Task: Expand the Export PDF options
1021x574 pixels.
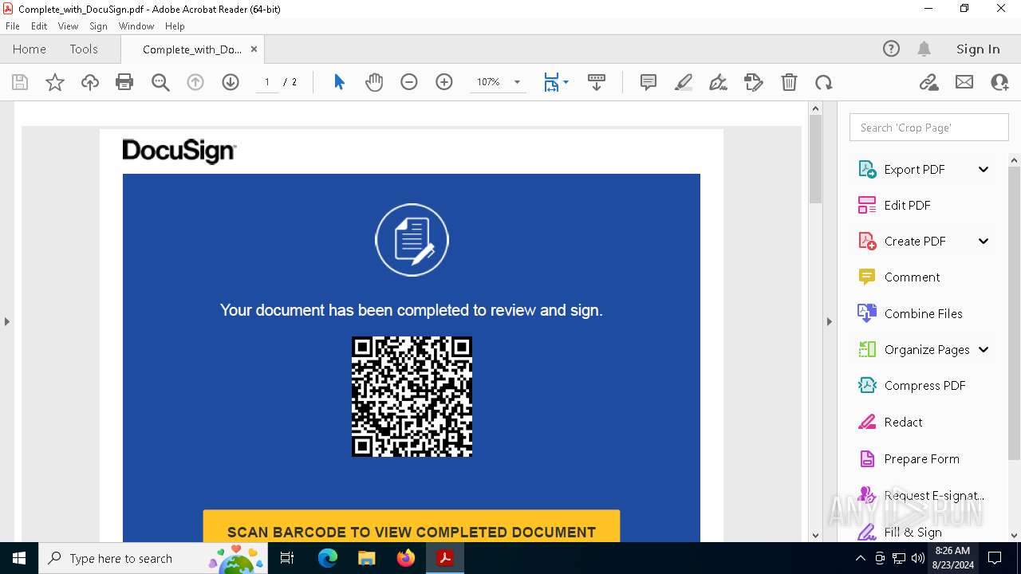Action: 984,169
